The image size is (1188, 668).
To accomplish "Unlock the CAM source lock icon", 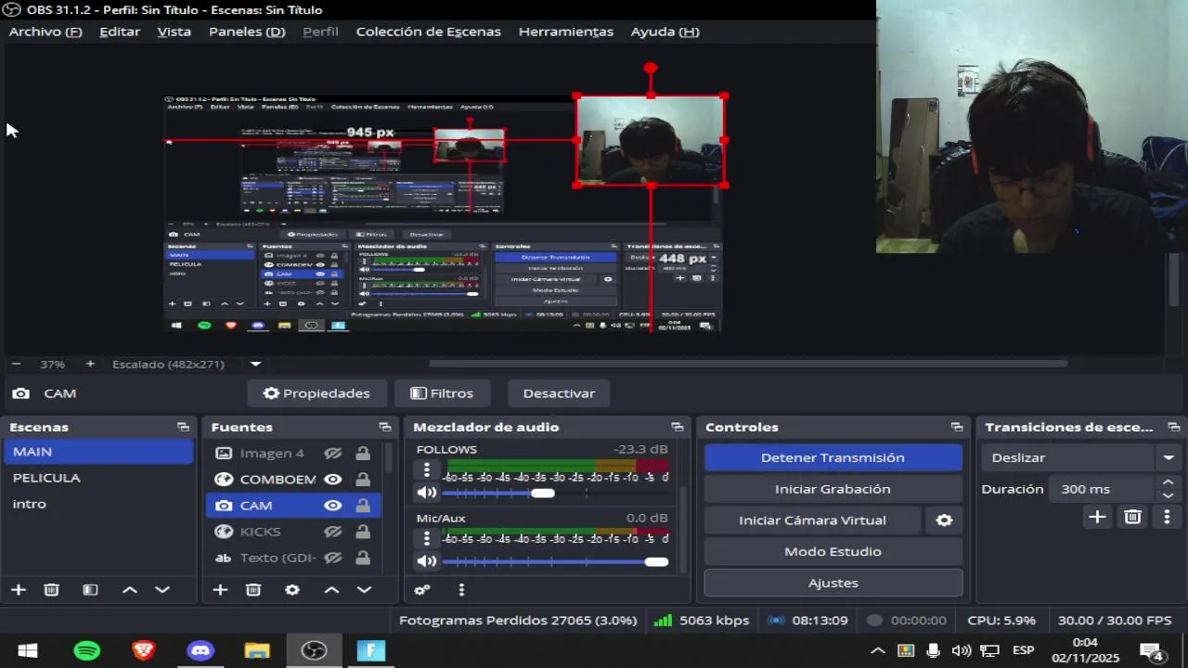I will click(363, 506).
